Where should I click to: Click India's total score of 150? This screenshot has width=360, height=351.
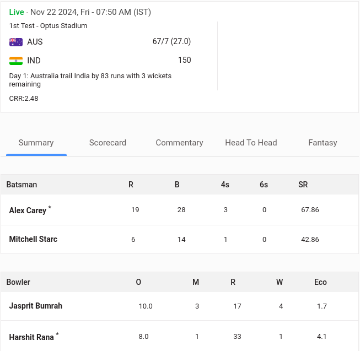[184, 60]
